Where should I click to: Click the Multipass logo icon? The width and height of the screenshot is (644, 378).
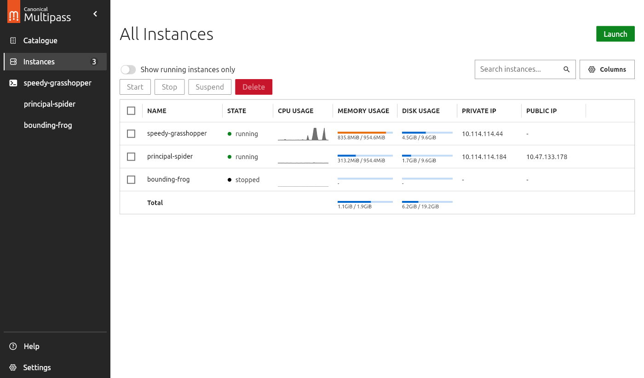(x=14, y=12)
